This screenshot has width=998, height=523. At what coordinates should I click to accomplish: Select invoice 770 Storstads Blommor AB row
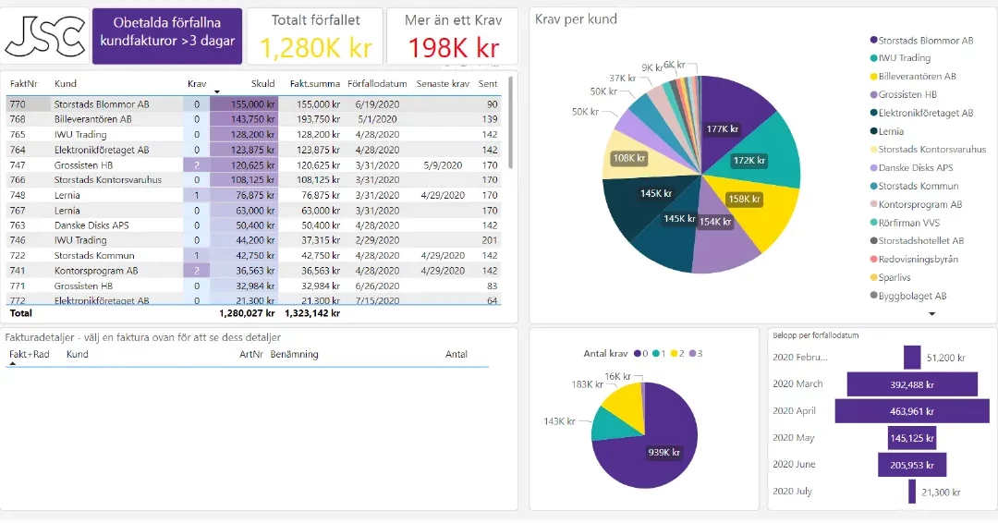click(x=102, y=104)
